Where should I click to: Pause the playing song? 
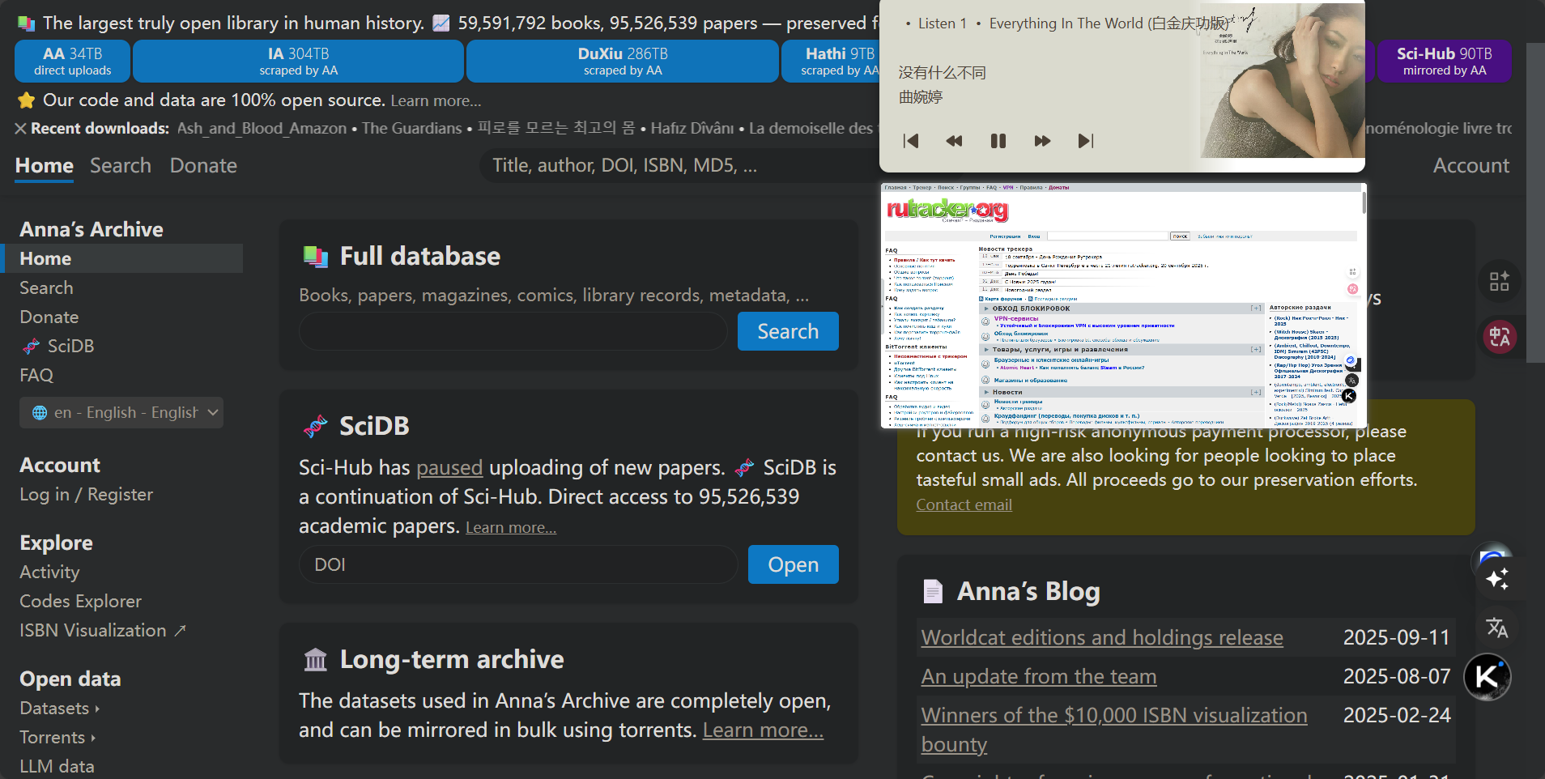point(998,141)
